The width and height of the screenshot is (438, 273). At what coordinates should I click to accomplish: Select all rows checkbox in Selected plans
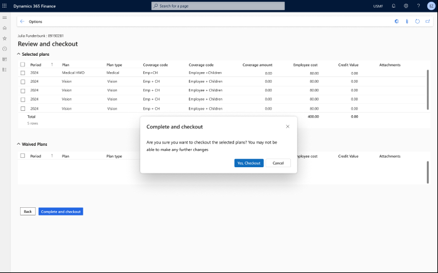(23, 64)
